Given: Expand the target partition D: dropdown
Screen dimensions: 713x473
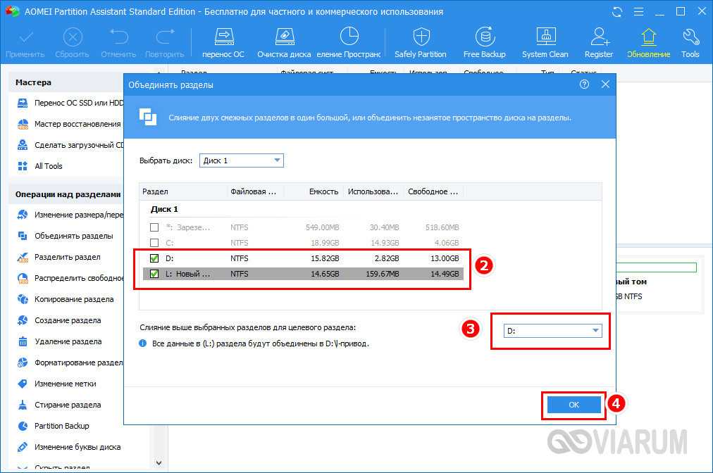Looking at the screenshot, I should pos(552,330).
